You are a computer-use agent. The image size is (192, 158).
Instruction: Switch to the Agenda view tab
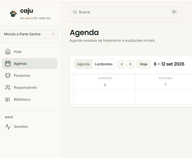(x=83, y=64)
